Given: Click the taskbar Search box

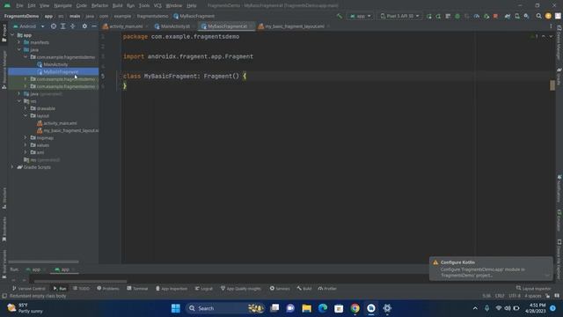Looking at the screenshot, I should 226,308.
